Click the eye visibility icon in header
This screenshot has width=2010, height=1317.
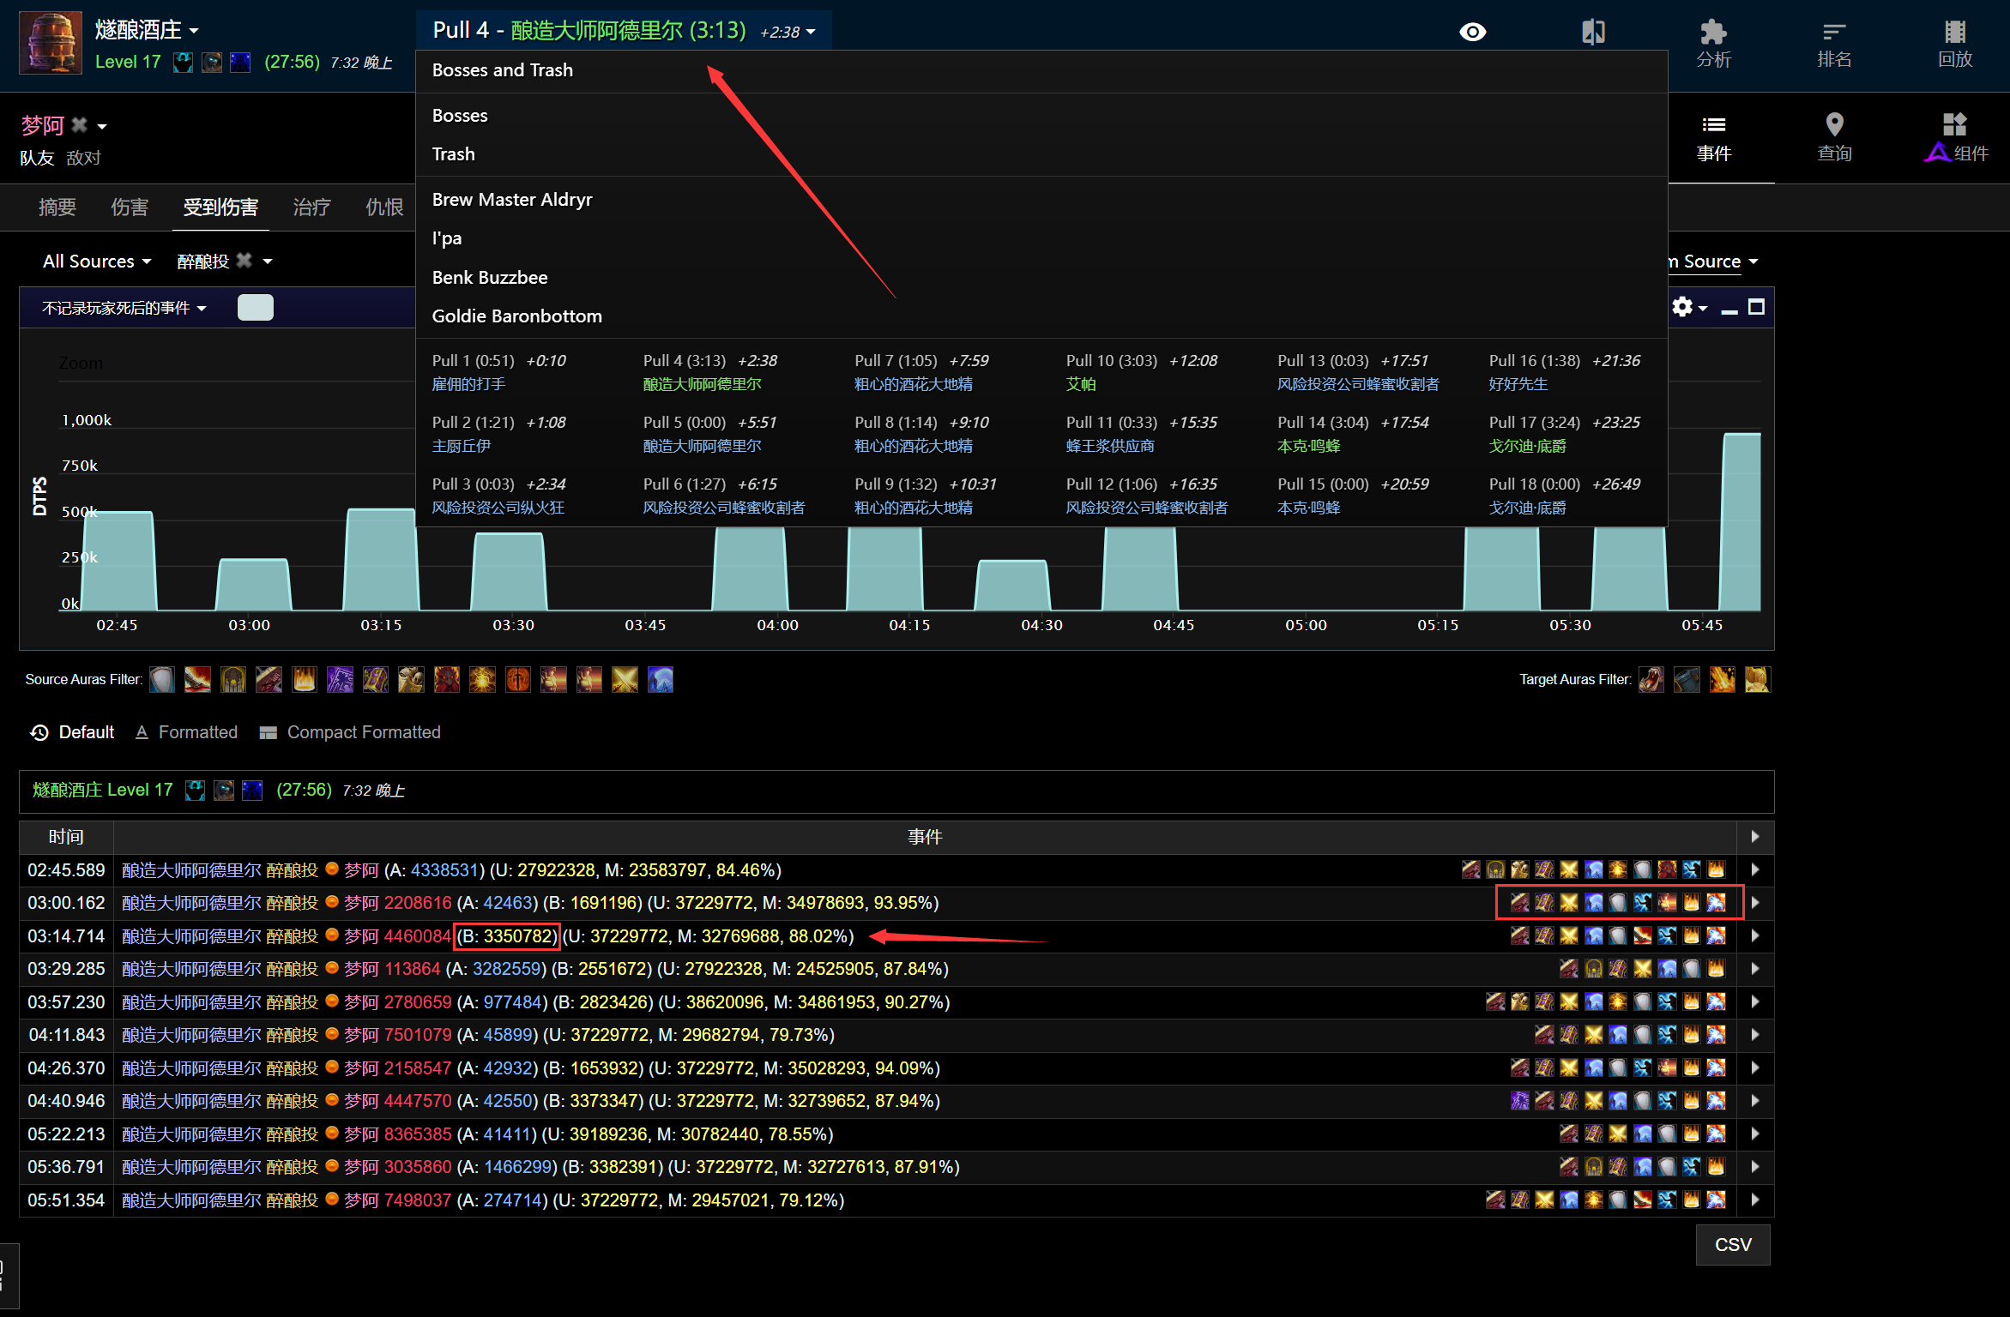coord(1472,33)
